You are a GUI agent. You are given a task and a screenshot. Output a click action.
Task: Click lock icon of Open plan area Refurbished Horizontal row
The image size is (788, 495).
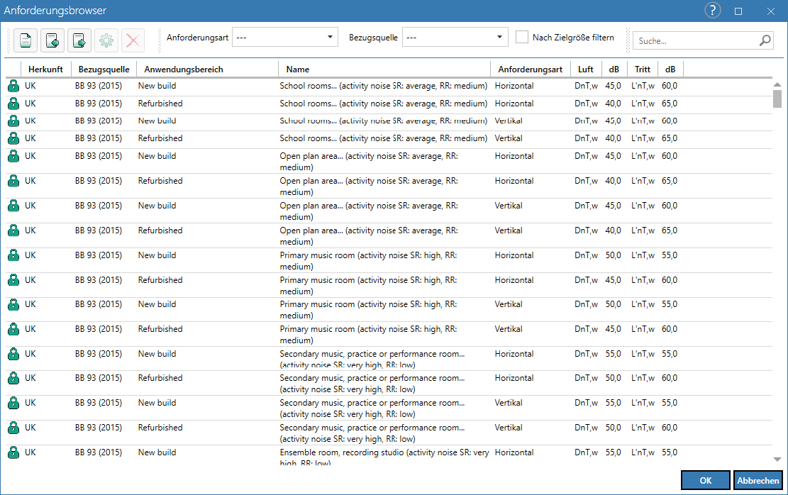pyautogui.click(x=13, y=181)
